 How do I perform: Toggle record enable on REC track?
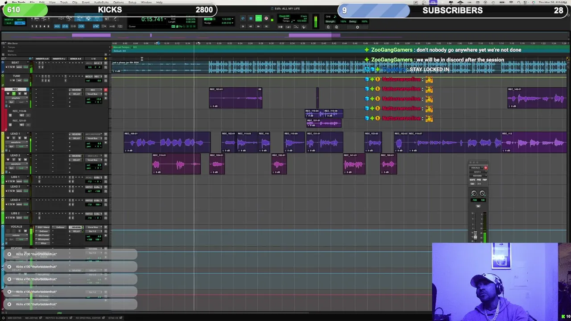tap(8, 94)
